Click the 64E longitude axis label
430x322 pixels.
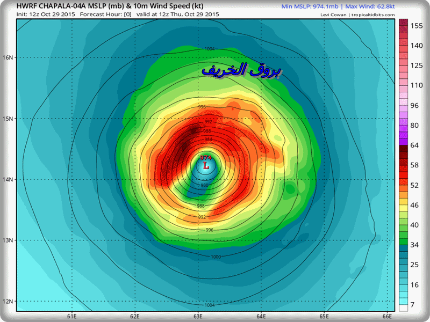(261, 317)
